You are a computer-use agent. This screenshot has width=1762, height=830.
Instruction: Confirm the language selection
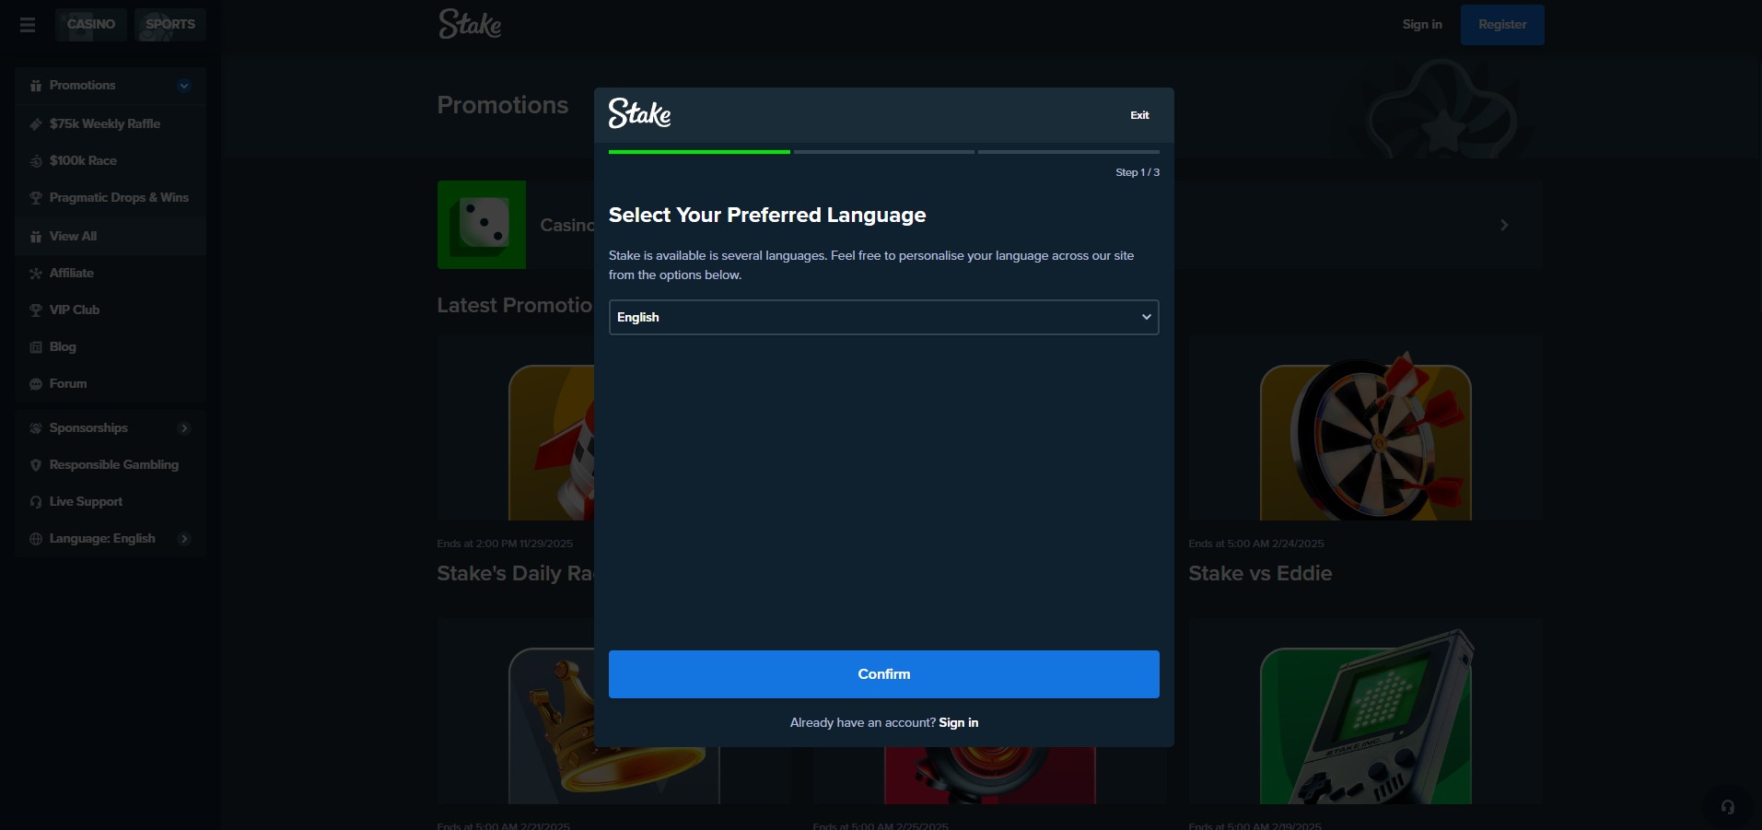883,674
